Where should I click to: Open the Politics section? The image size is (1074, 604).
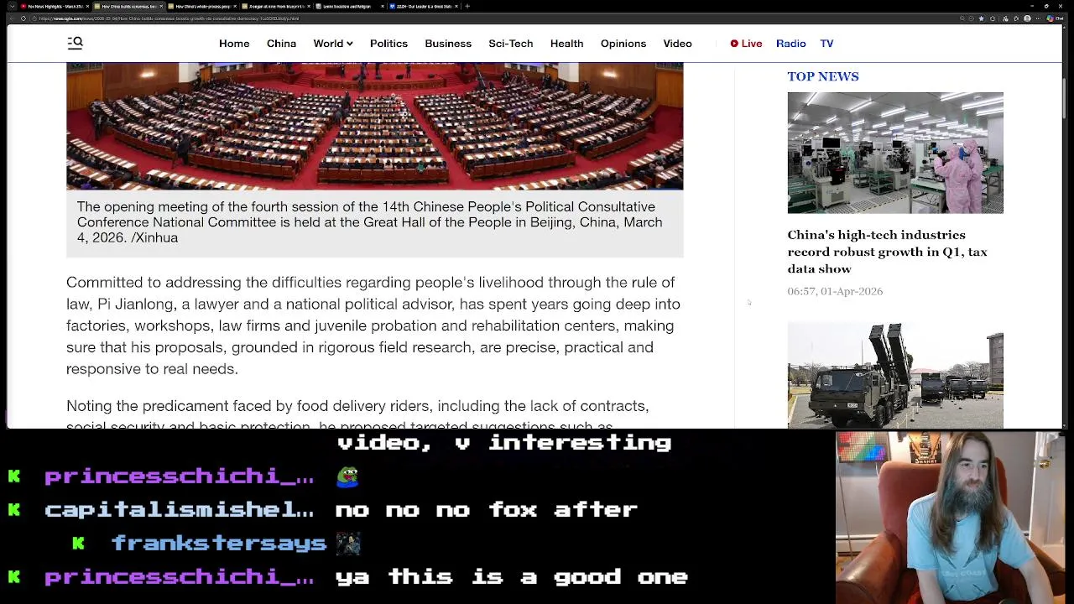click(x=388, y=44)
